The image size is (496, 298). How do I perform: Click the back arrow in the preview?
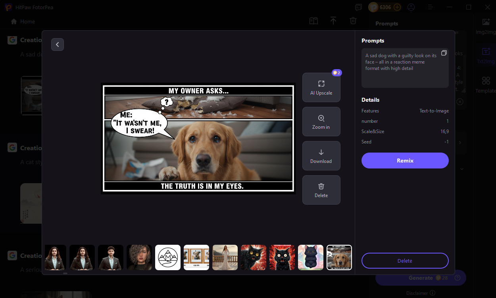click(x=58, y=45)
